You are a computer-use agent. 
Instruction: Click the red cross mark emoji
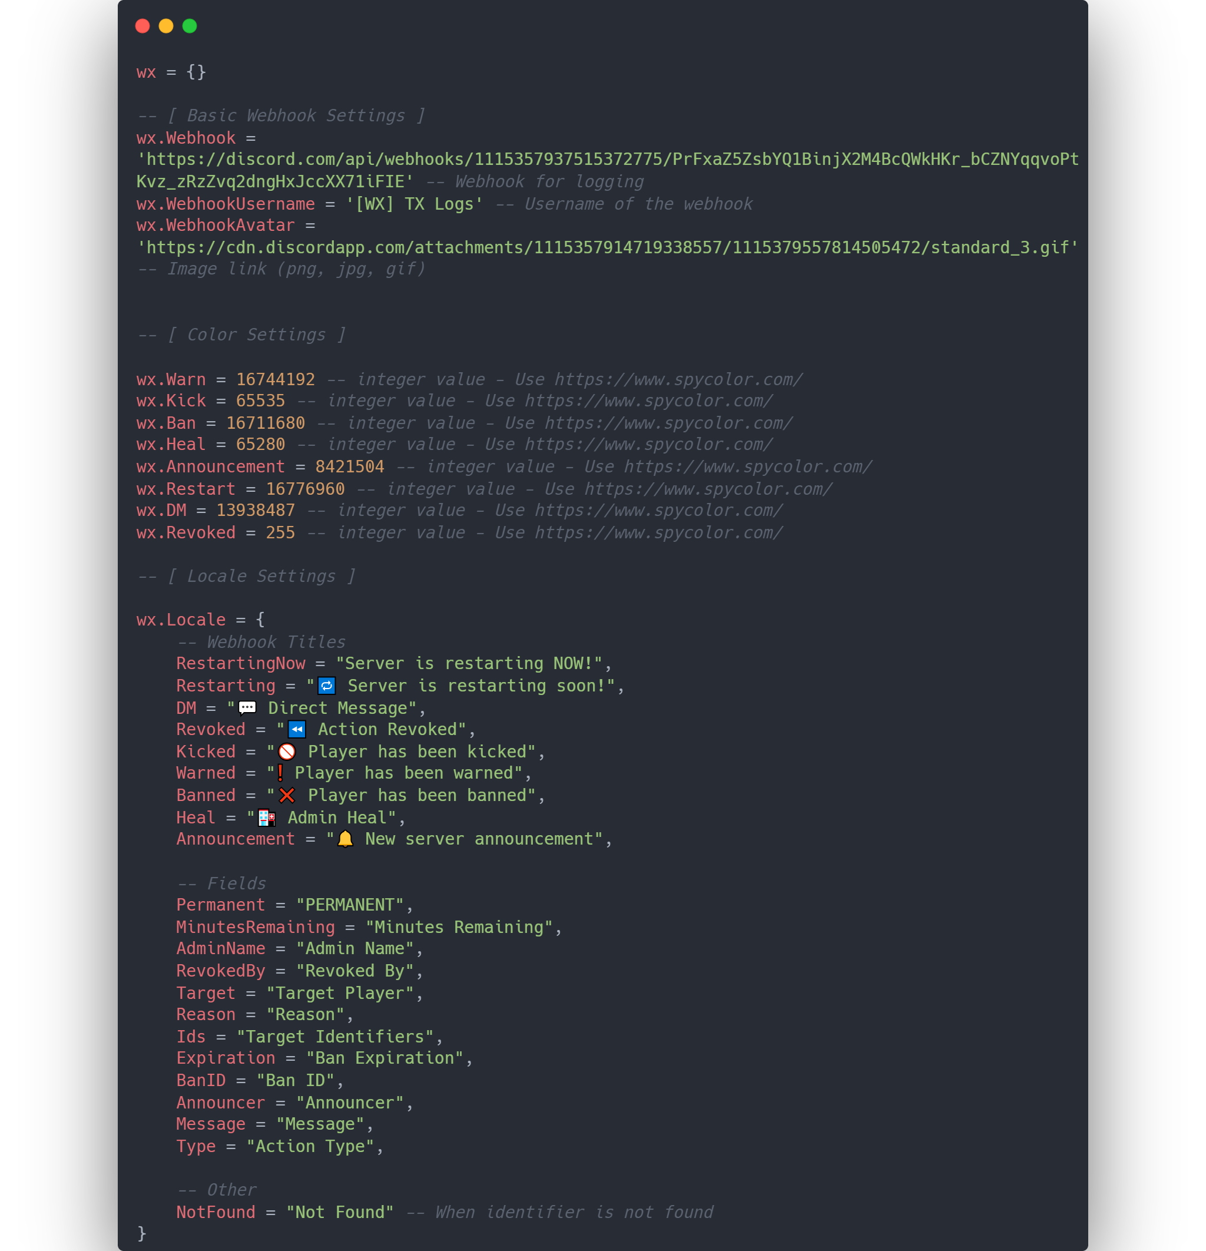(287, 795)
